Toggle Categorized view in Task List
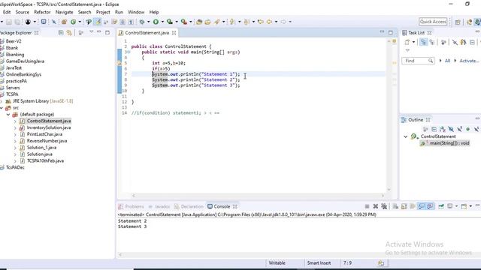Viewport: 481px width, 270px height. coord(423,42)
